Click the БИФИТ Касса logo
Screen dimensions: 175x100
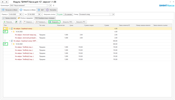167,5
